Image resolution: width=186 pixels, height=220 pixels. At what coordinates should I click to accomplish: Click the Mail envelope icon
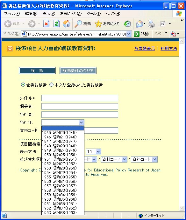[x=139, y=24]
